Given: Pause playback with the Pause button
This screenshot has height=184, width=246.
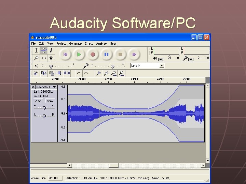Looking at the screenshot, I should click(106, 54).
